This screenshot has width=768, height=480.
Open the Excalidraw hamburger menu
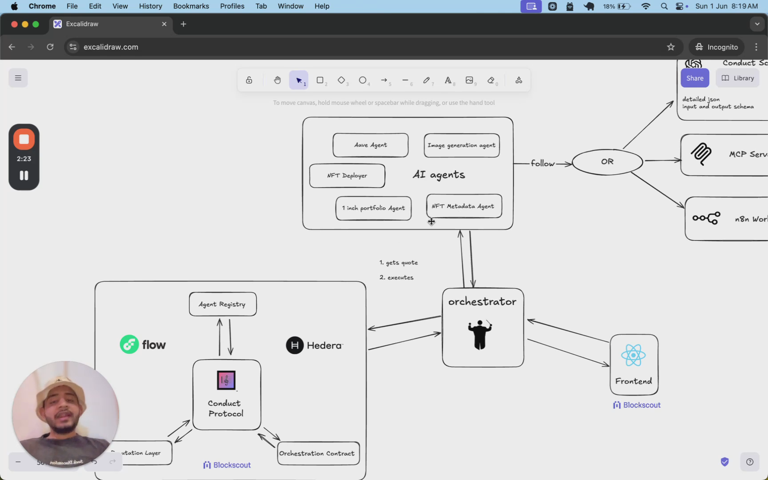tap(18, 78)
